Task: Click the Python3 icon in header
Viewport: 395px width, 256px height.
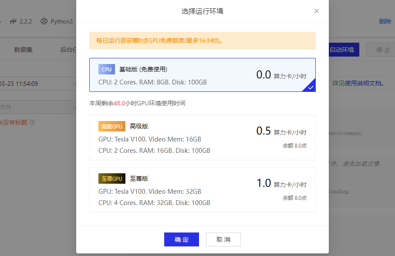Action: pos(44,21)
